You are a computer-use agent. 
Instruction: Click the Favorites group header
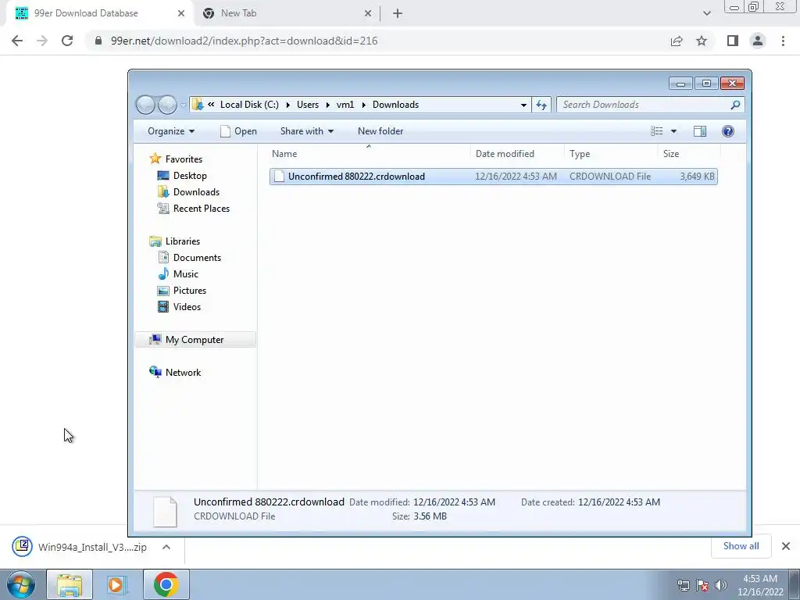(184, 159)
